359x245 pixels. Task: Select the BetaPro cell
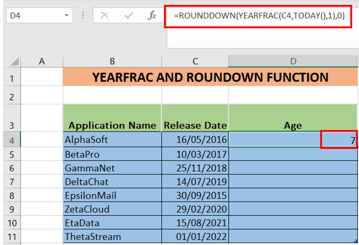(112, 154)
